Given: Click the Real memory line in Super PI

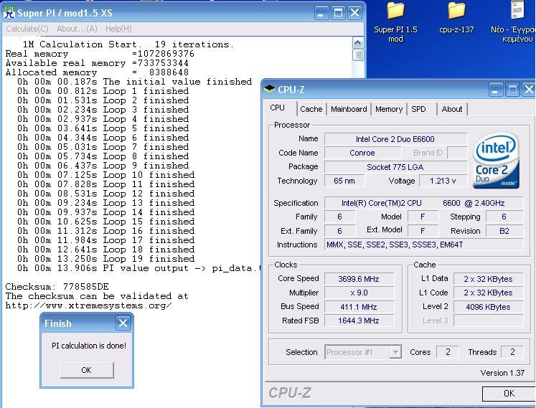Looking at the screenshot, I should click(100, 54).
